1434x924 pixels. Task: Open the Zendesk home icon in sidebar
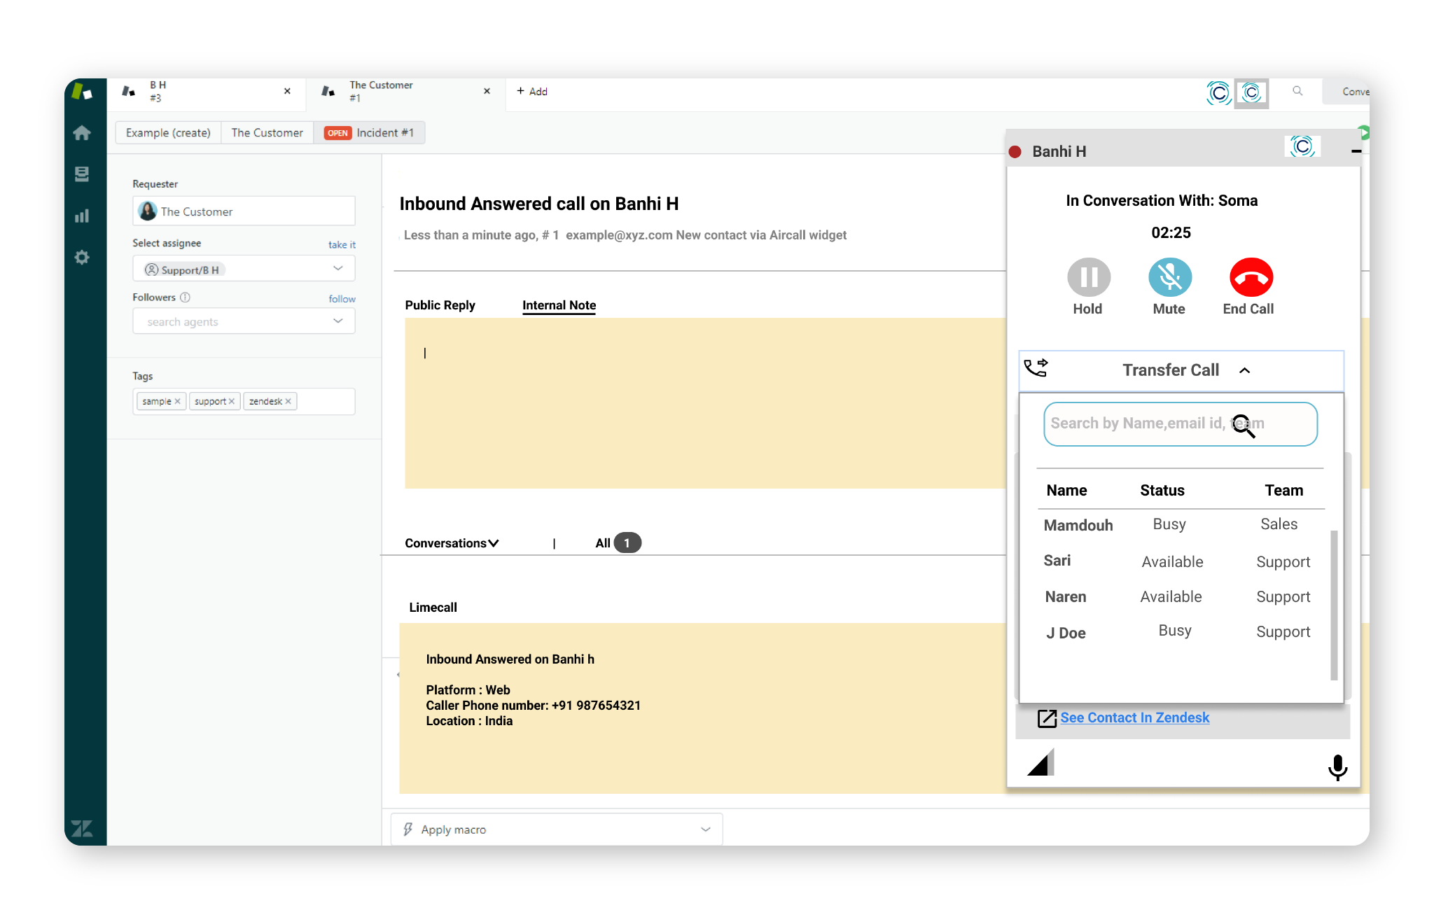point(82,132)
